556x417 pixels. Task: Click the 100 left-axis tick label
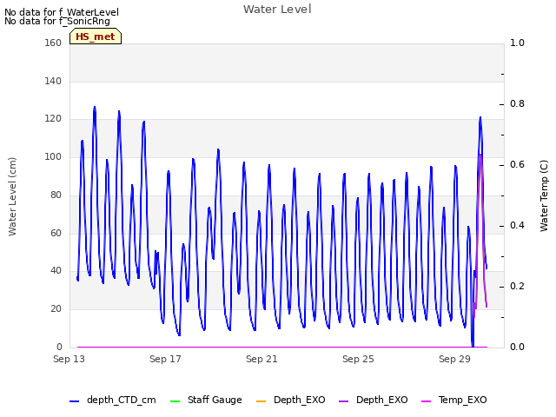(53, 156)
